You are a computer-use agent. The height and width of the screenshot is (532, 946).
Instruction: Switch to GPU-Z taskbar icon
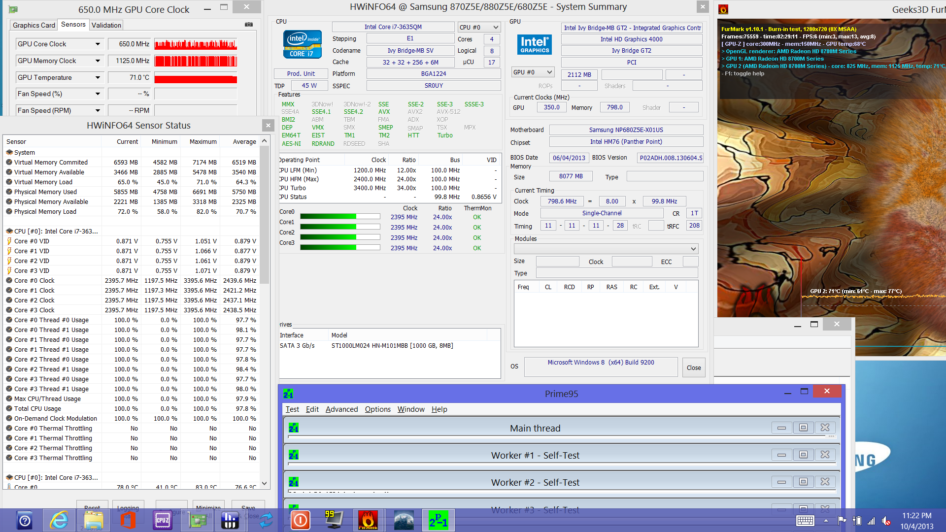(197, 520)
